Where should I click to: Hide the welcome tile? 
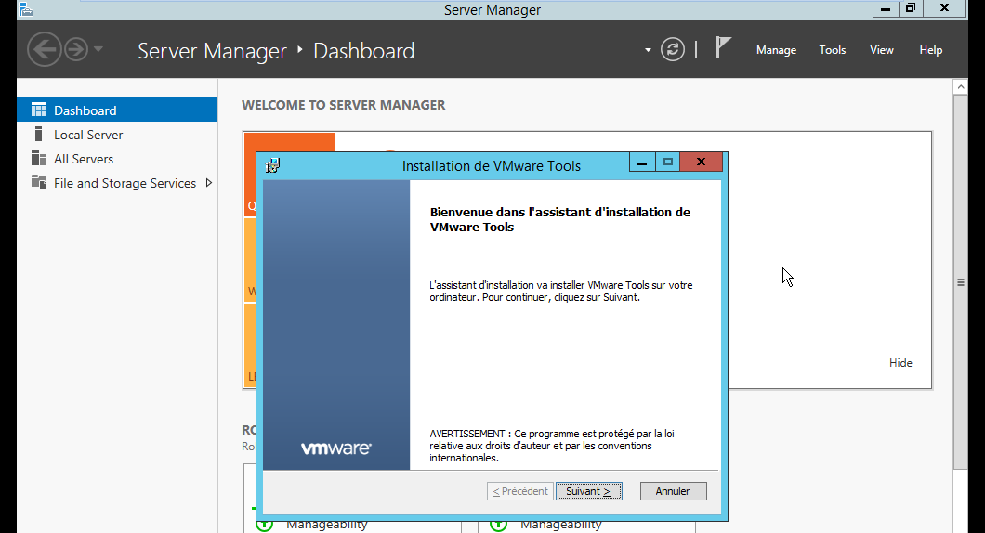pyautogui.click(x=900, y=363)
